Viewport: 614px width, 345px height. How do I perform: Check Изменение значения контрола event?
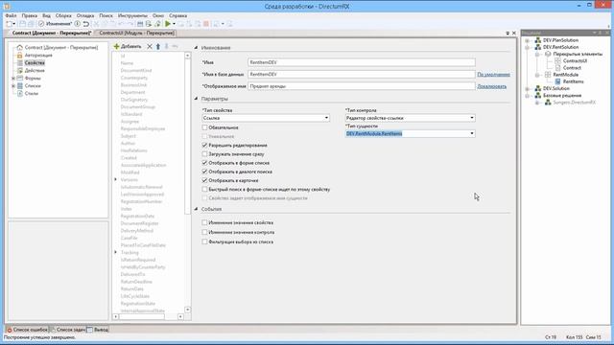[204, 232]
